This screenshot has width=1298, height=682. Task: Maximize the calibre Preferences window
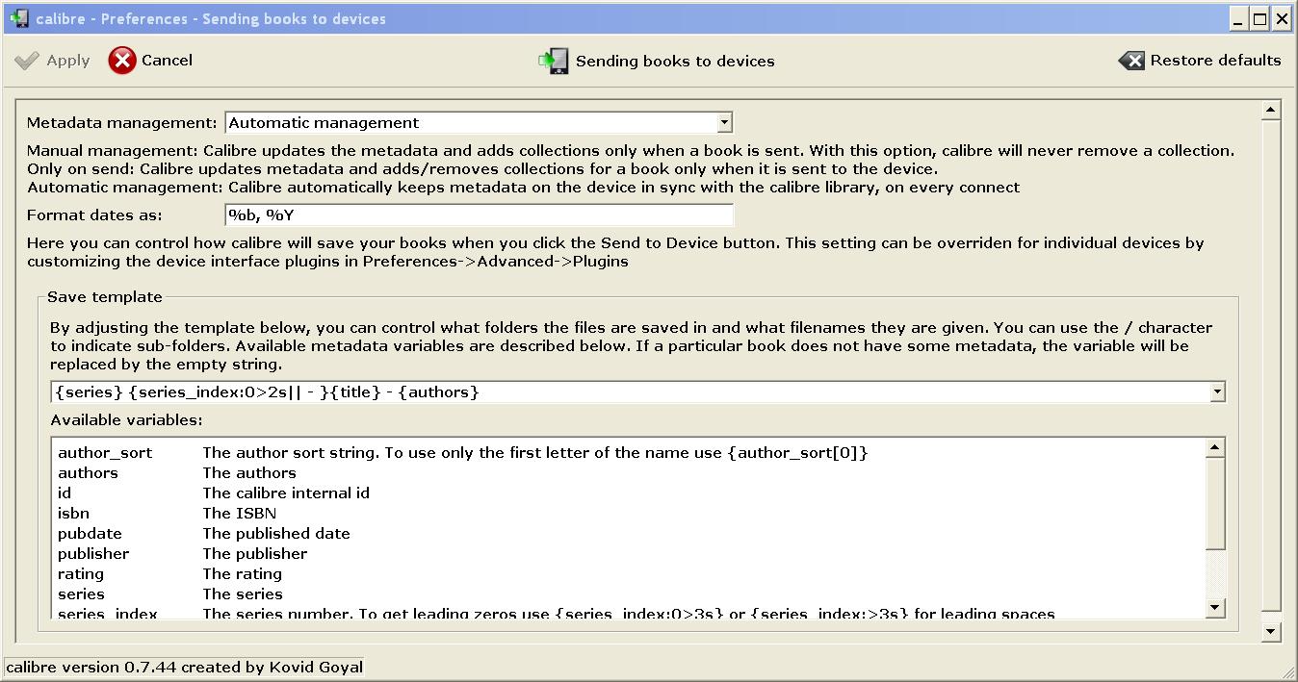pos(1260,18)
